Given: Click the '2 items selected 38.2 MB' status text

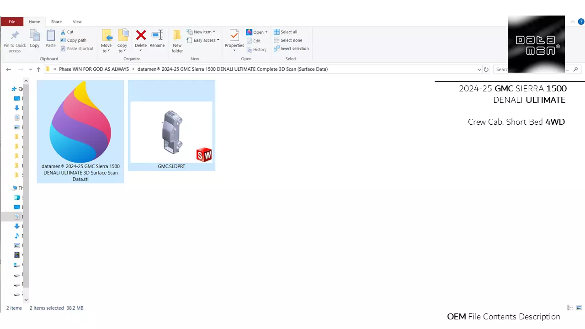Looking at the screenshot, I should 57,308.
